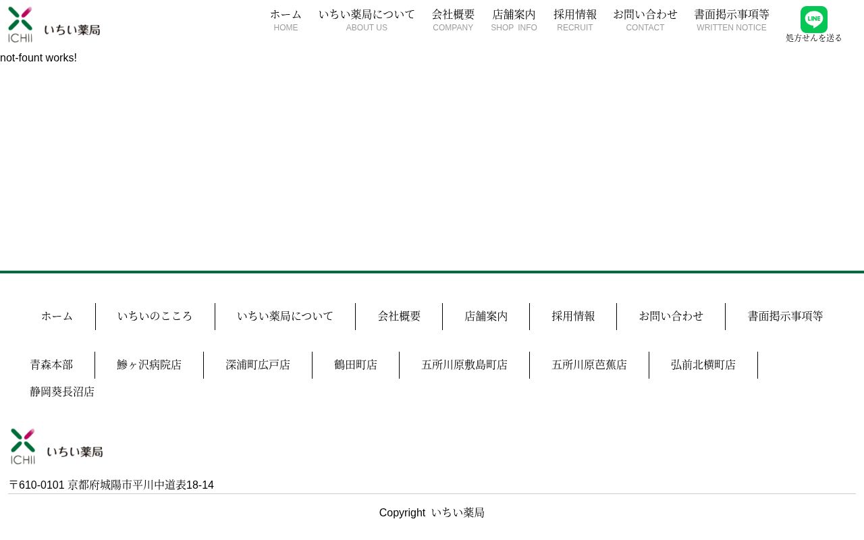Open いちい薬局について ABOUT US in header

pos(367,20)
